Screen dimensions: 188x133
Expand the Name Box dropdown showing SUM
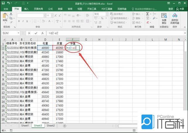click(18, 33)
